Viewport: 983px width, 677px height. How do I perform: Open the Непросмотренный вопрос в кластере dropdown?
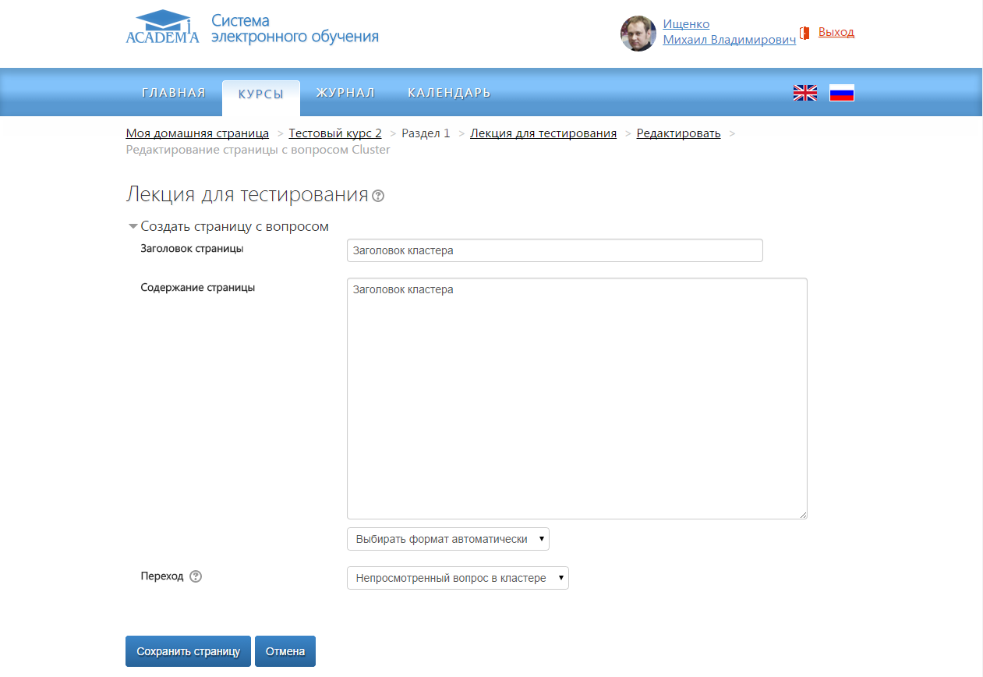tap(458, 578)
